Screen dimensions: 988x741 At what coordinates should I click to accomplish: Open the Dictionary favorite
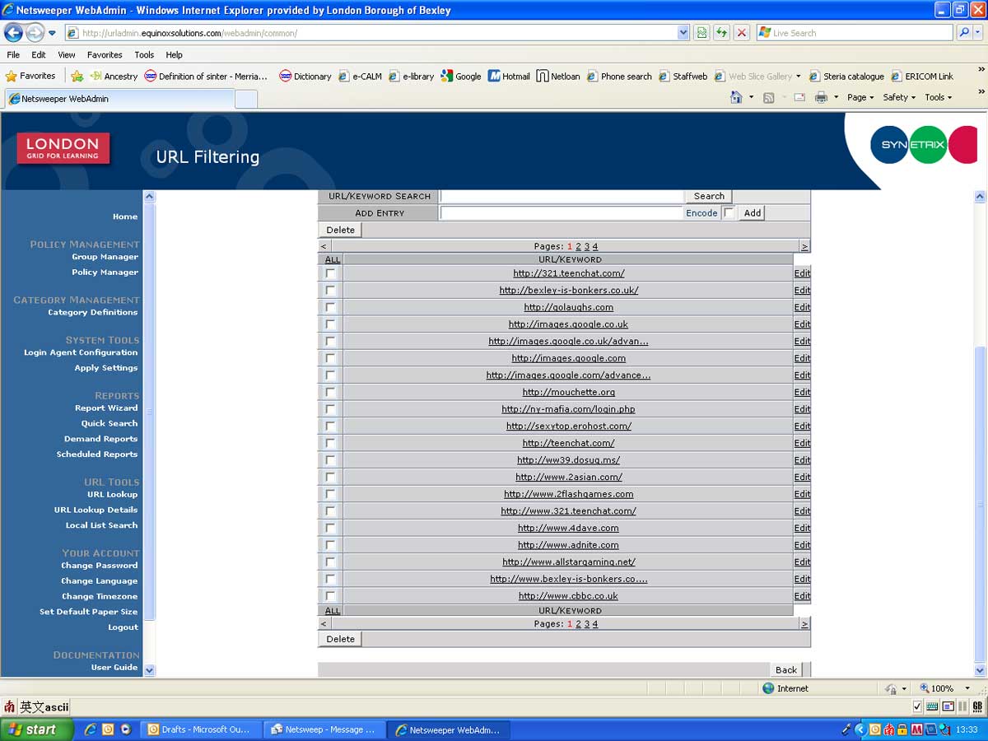(x=284, y=76)
